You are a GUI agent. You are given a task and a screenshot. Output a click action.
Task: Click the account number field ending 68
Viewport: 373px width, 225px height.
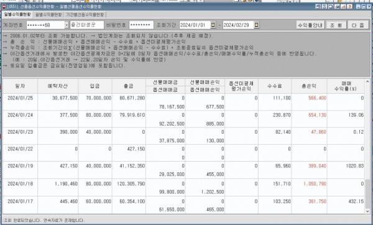(45, 25)
